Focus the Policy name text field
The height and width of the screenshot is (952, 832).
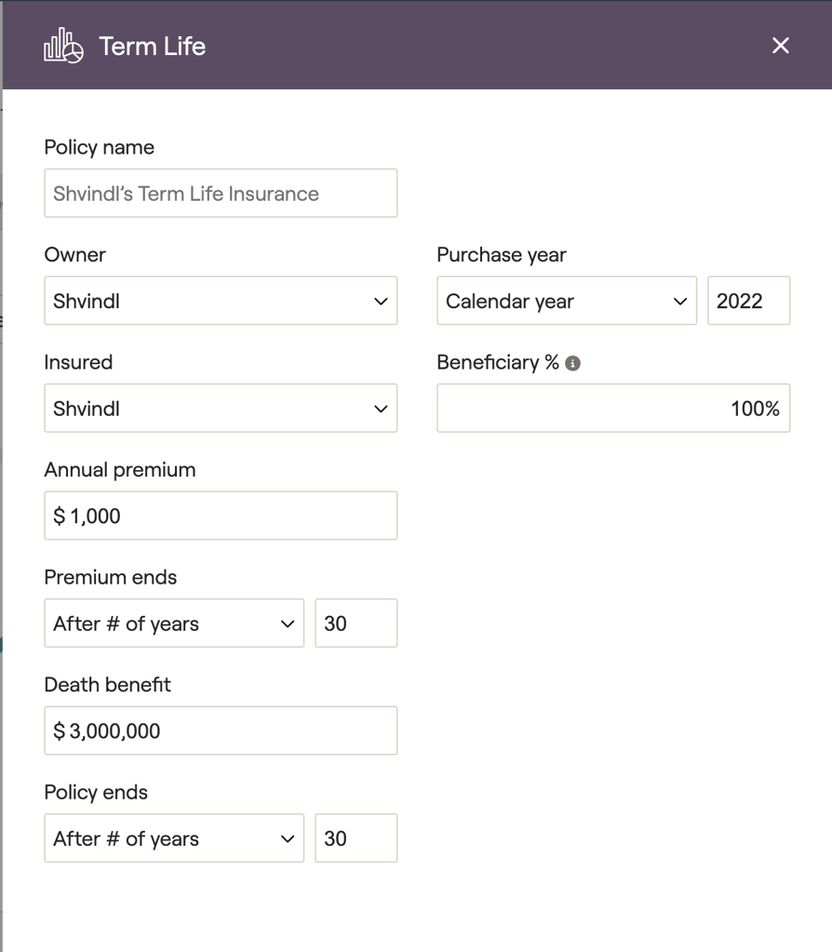coord(221,194)
